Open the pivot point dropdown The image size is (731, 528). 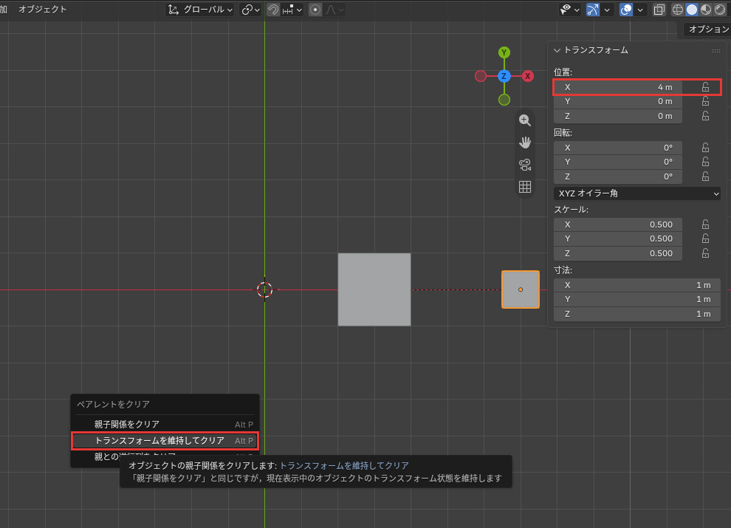(250, 10)
